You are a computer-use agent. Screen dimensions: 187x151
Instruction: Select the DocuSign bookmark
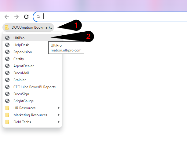[32, 94]
